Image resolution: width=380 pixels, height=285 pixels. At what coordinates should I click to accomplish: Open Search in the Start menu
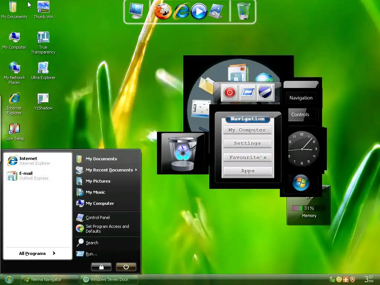(x=107, y=243)
